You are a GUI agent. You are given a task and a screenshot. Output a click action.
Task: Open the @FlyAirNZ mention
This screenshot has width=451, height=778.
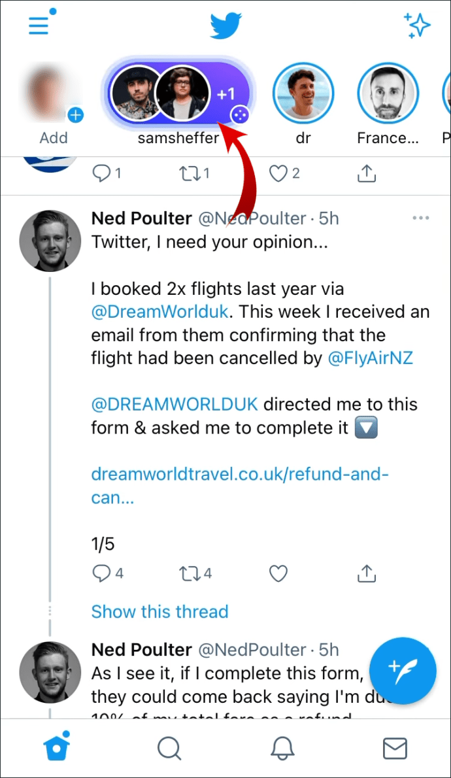click(370, 358)
